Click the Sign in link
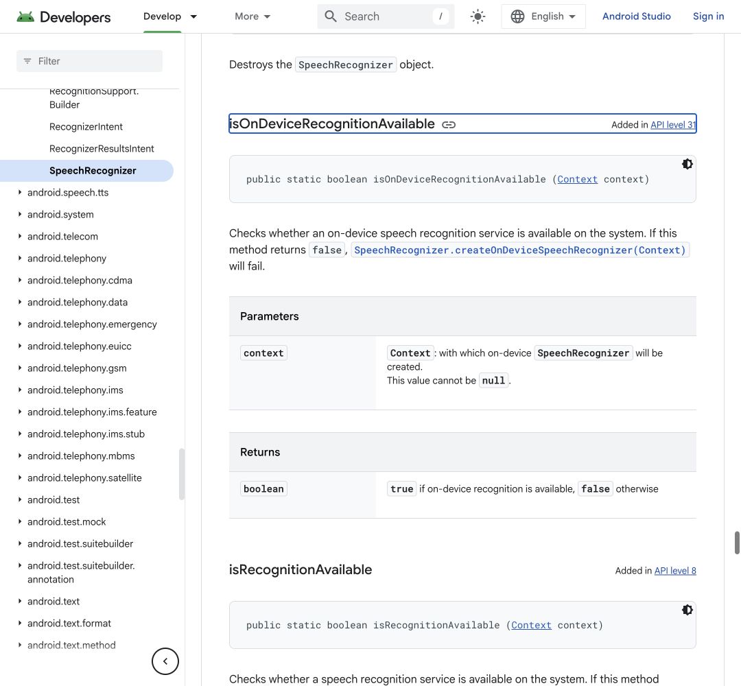 (708, 16)
